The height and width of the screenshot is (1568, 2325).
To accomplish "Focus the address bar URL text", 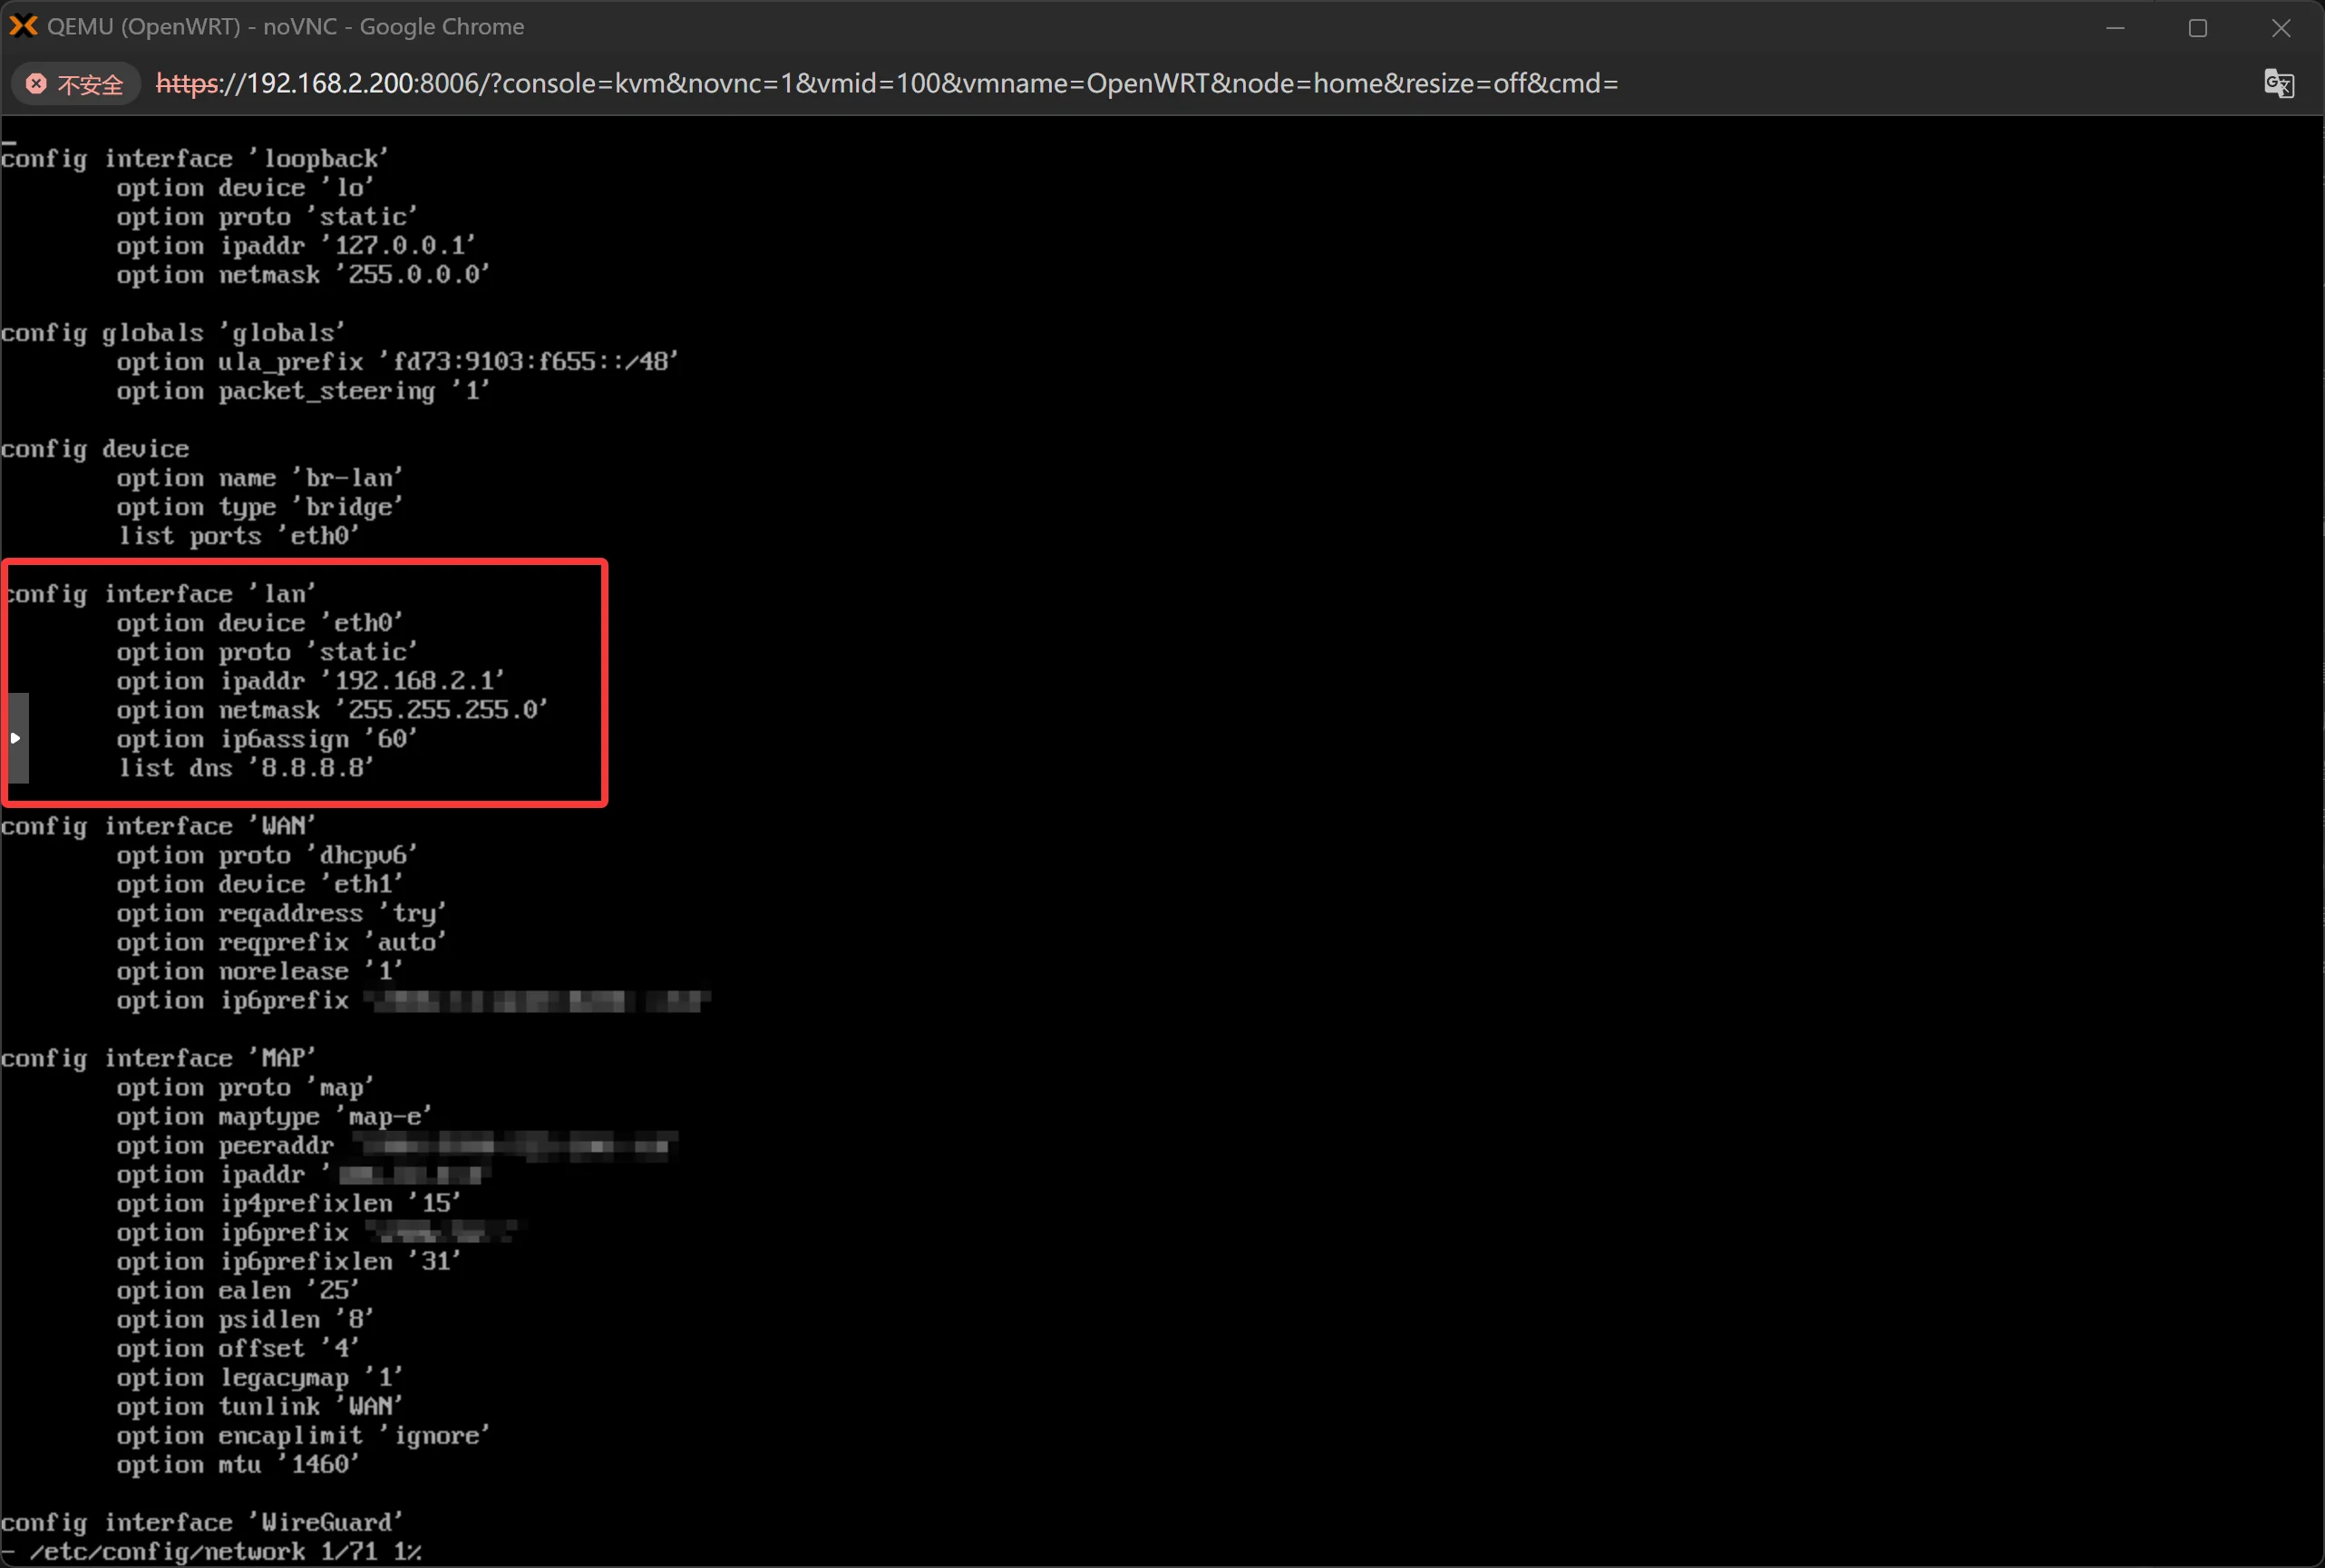I will coord(886,83).
